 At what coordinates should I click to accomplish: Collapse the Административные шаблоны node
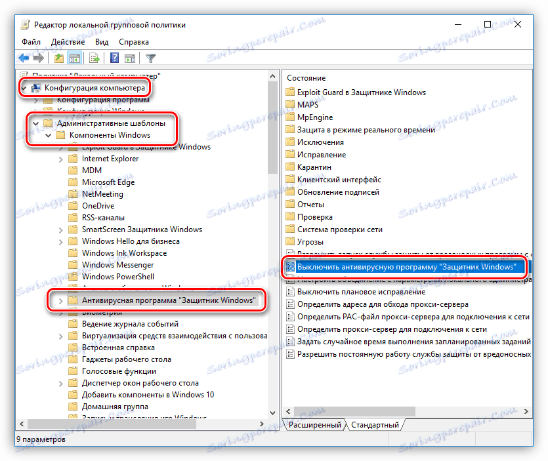pos(35,123)
